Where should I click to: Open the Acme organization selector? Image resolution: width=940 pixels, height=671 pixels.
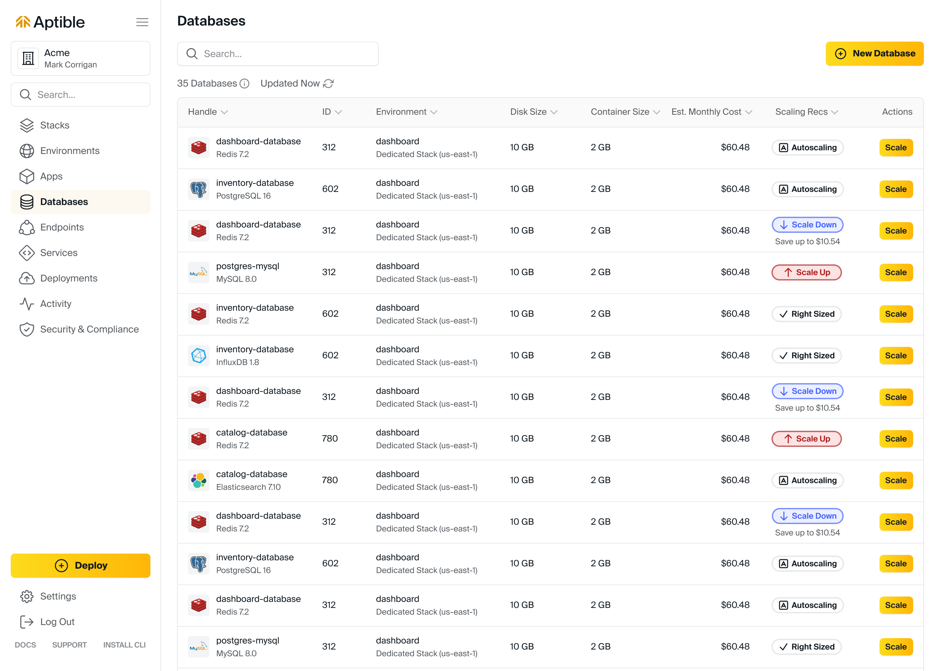coord(81,58)
